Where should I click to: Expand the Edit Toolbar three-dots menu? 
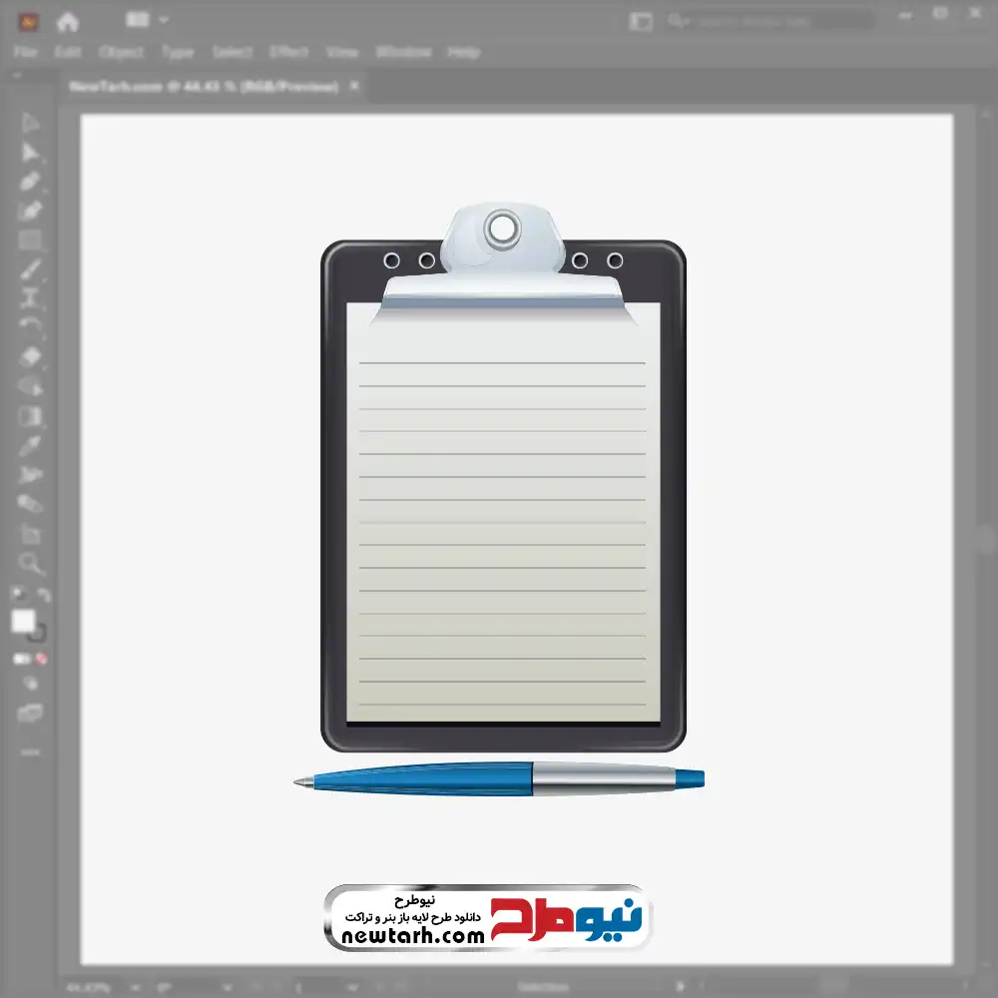(30, 750)
